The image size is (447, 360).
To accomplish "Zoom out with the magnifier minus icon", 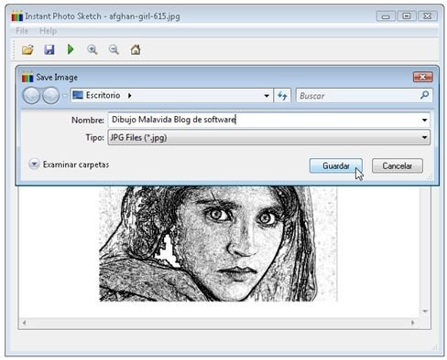I will point(114,49).
